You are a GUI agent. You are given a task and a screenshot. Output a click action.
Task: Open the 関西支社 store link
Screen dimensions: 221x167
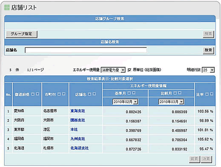pos(77,120)
